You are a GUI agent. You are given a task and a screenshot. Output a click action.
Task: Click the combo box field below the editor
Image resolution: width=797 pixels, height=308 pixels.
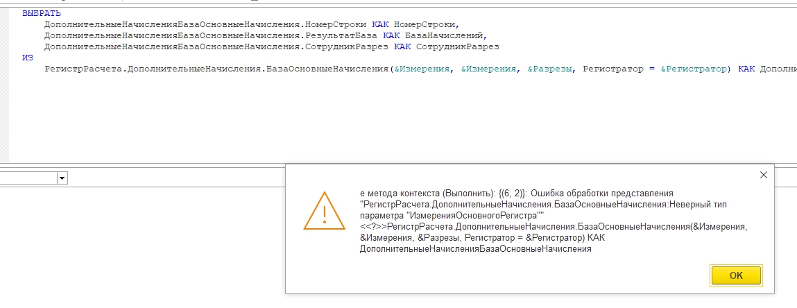point(28,178)
